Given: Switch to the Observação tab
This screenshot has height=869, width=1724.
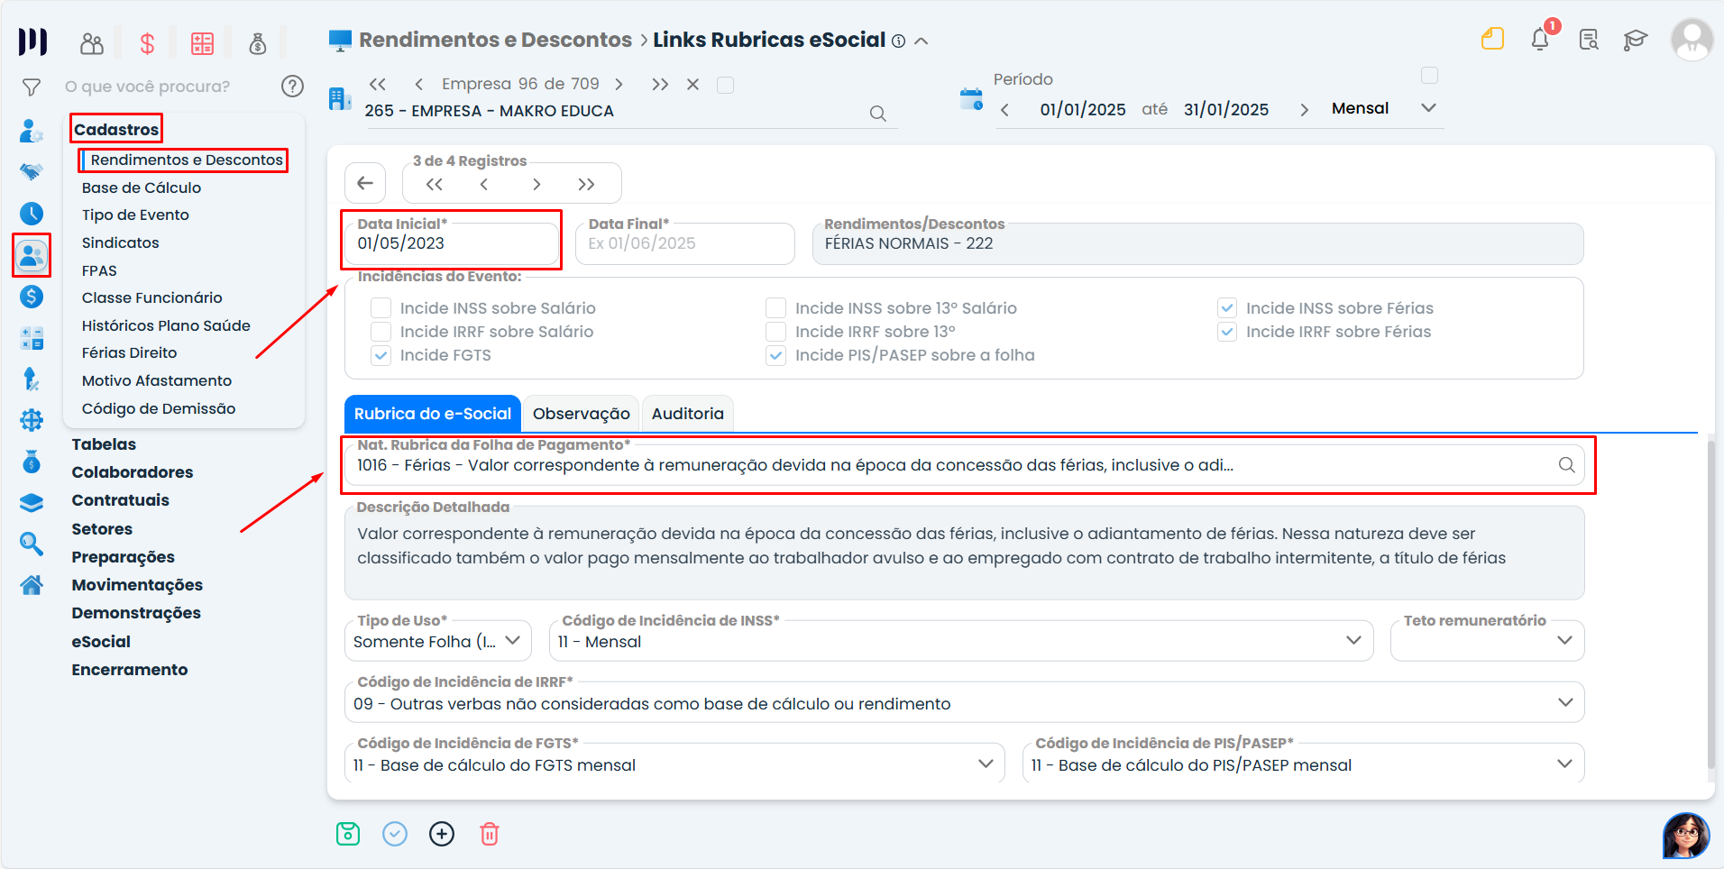Looking at the screenshot, I should (582, 414).
